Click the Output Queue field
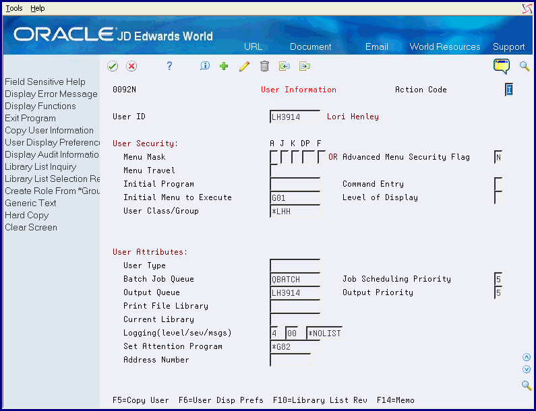This screenshot has width=536, height=411. 295,292
